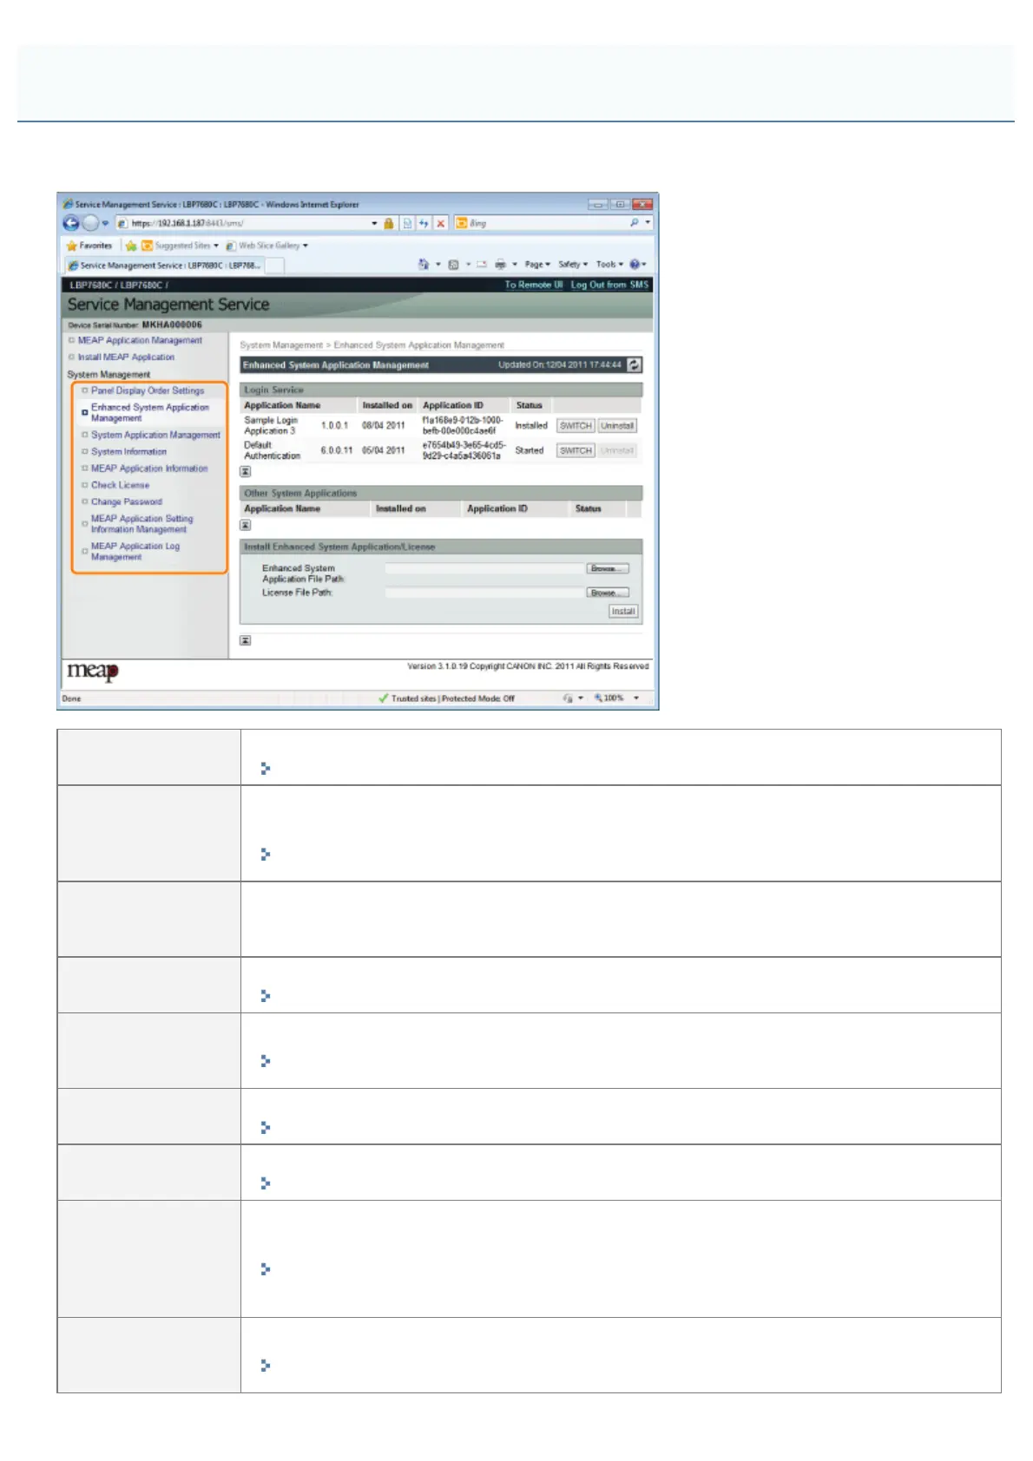Image resolution: width=1033 pixels, height=1461 pixels.
Task: Click the Print icon in the command bar
Action: pos(500,265)
